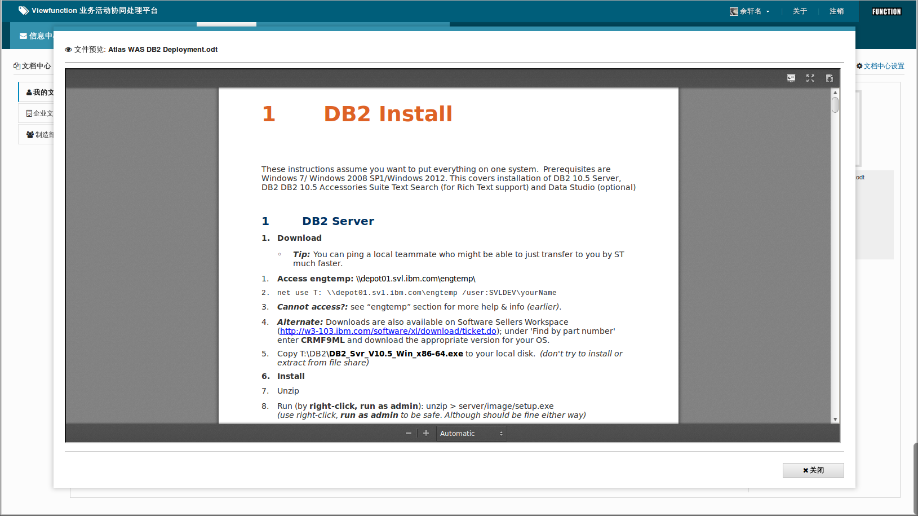The width and height of the screenshot is (918, 516).
Task: Click the net use T: command line
Action: 416,293
